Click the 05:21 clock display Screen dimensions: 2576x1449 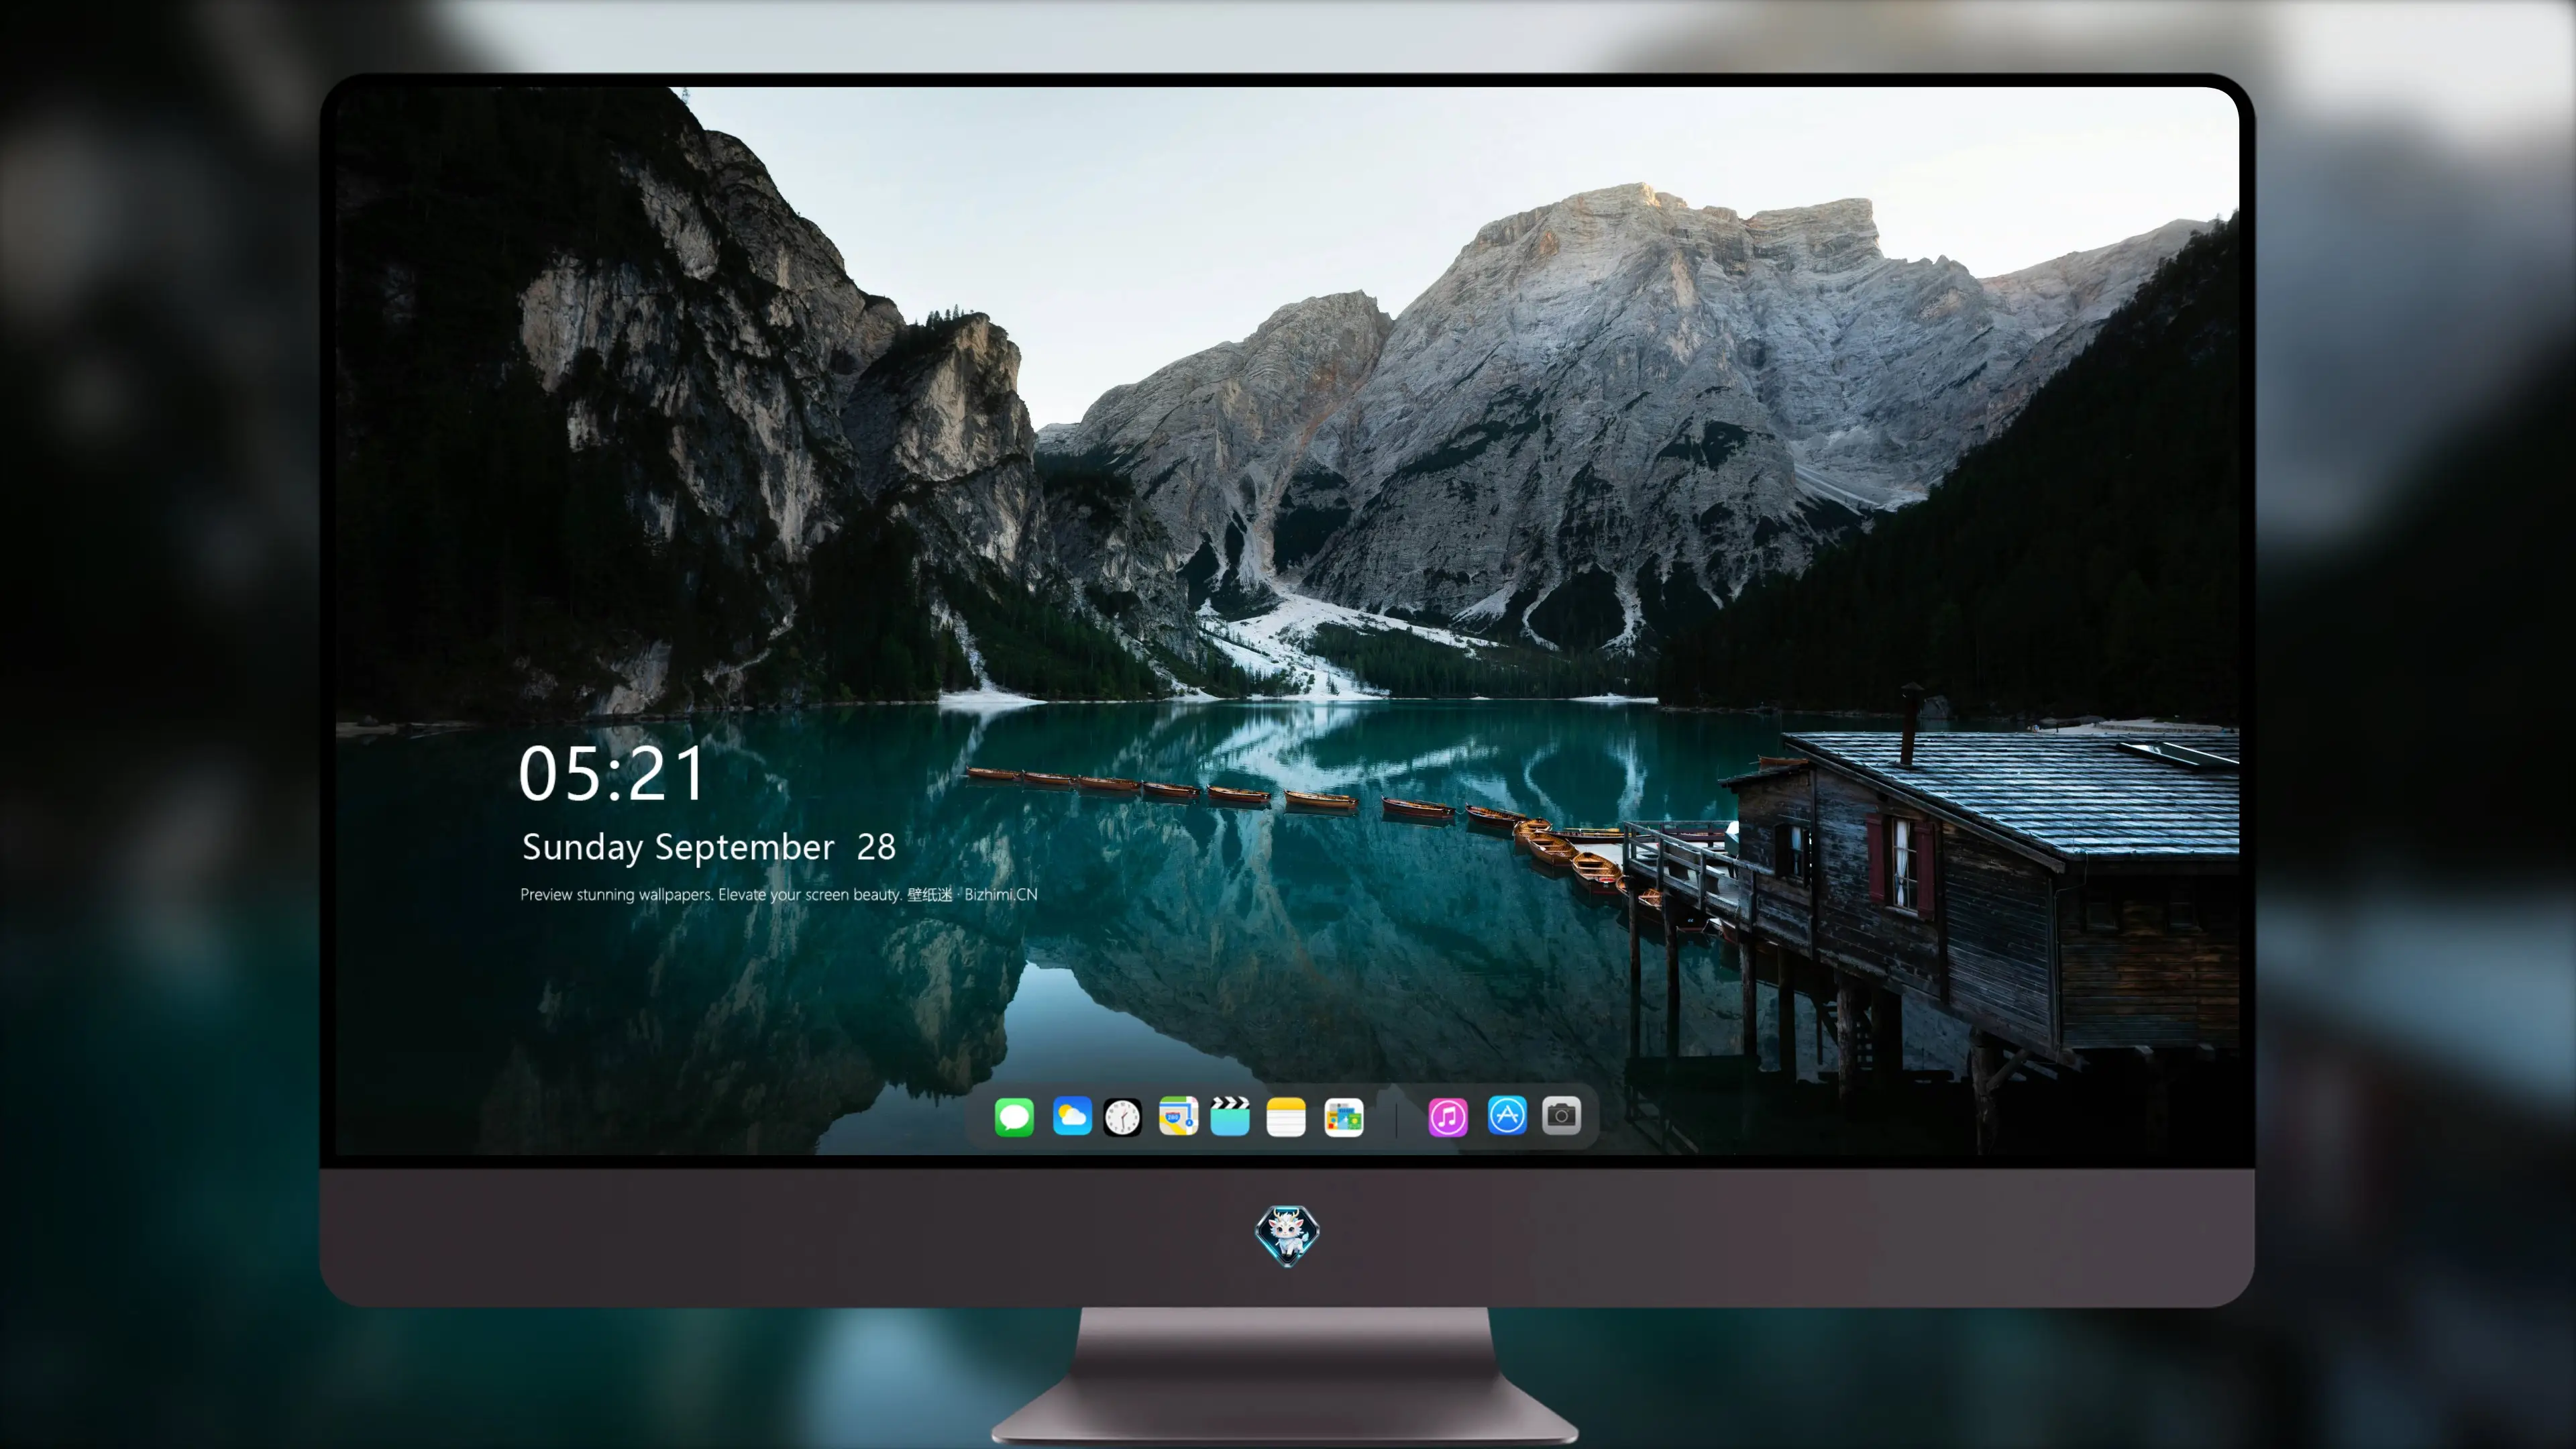[612, 774]
